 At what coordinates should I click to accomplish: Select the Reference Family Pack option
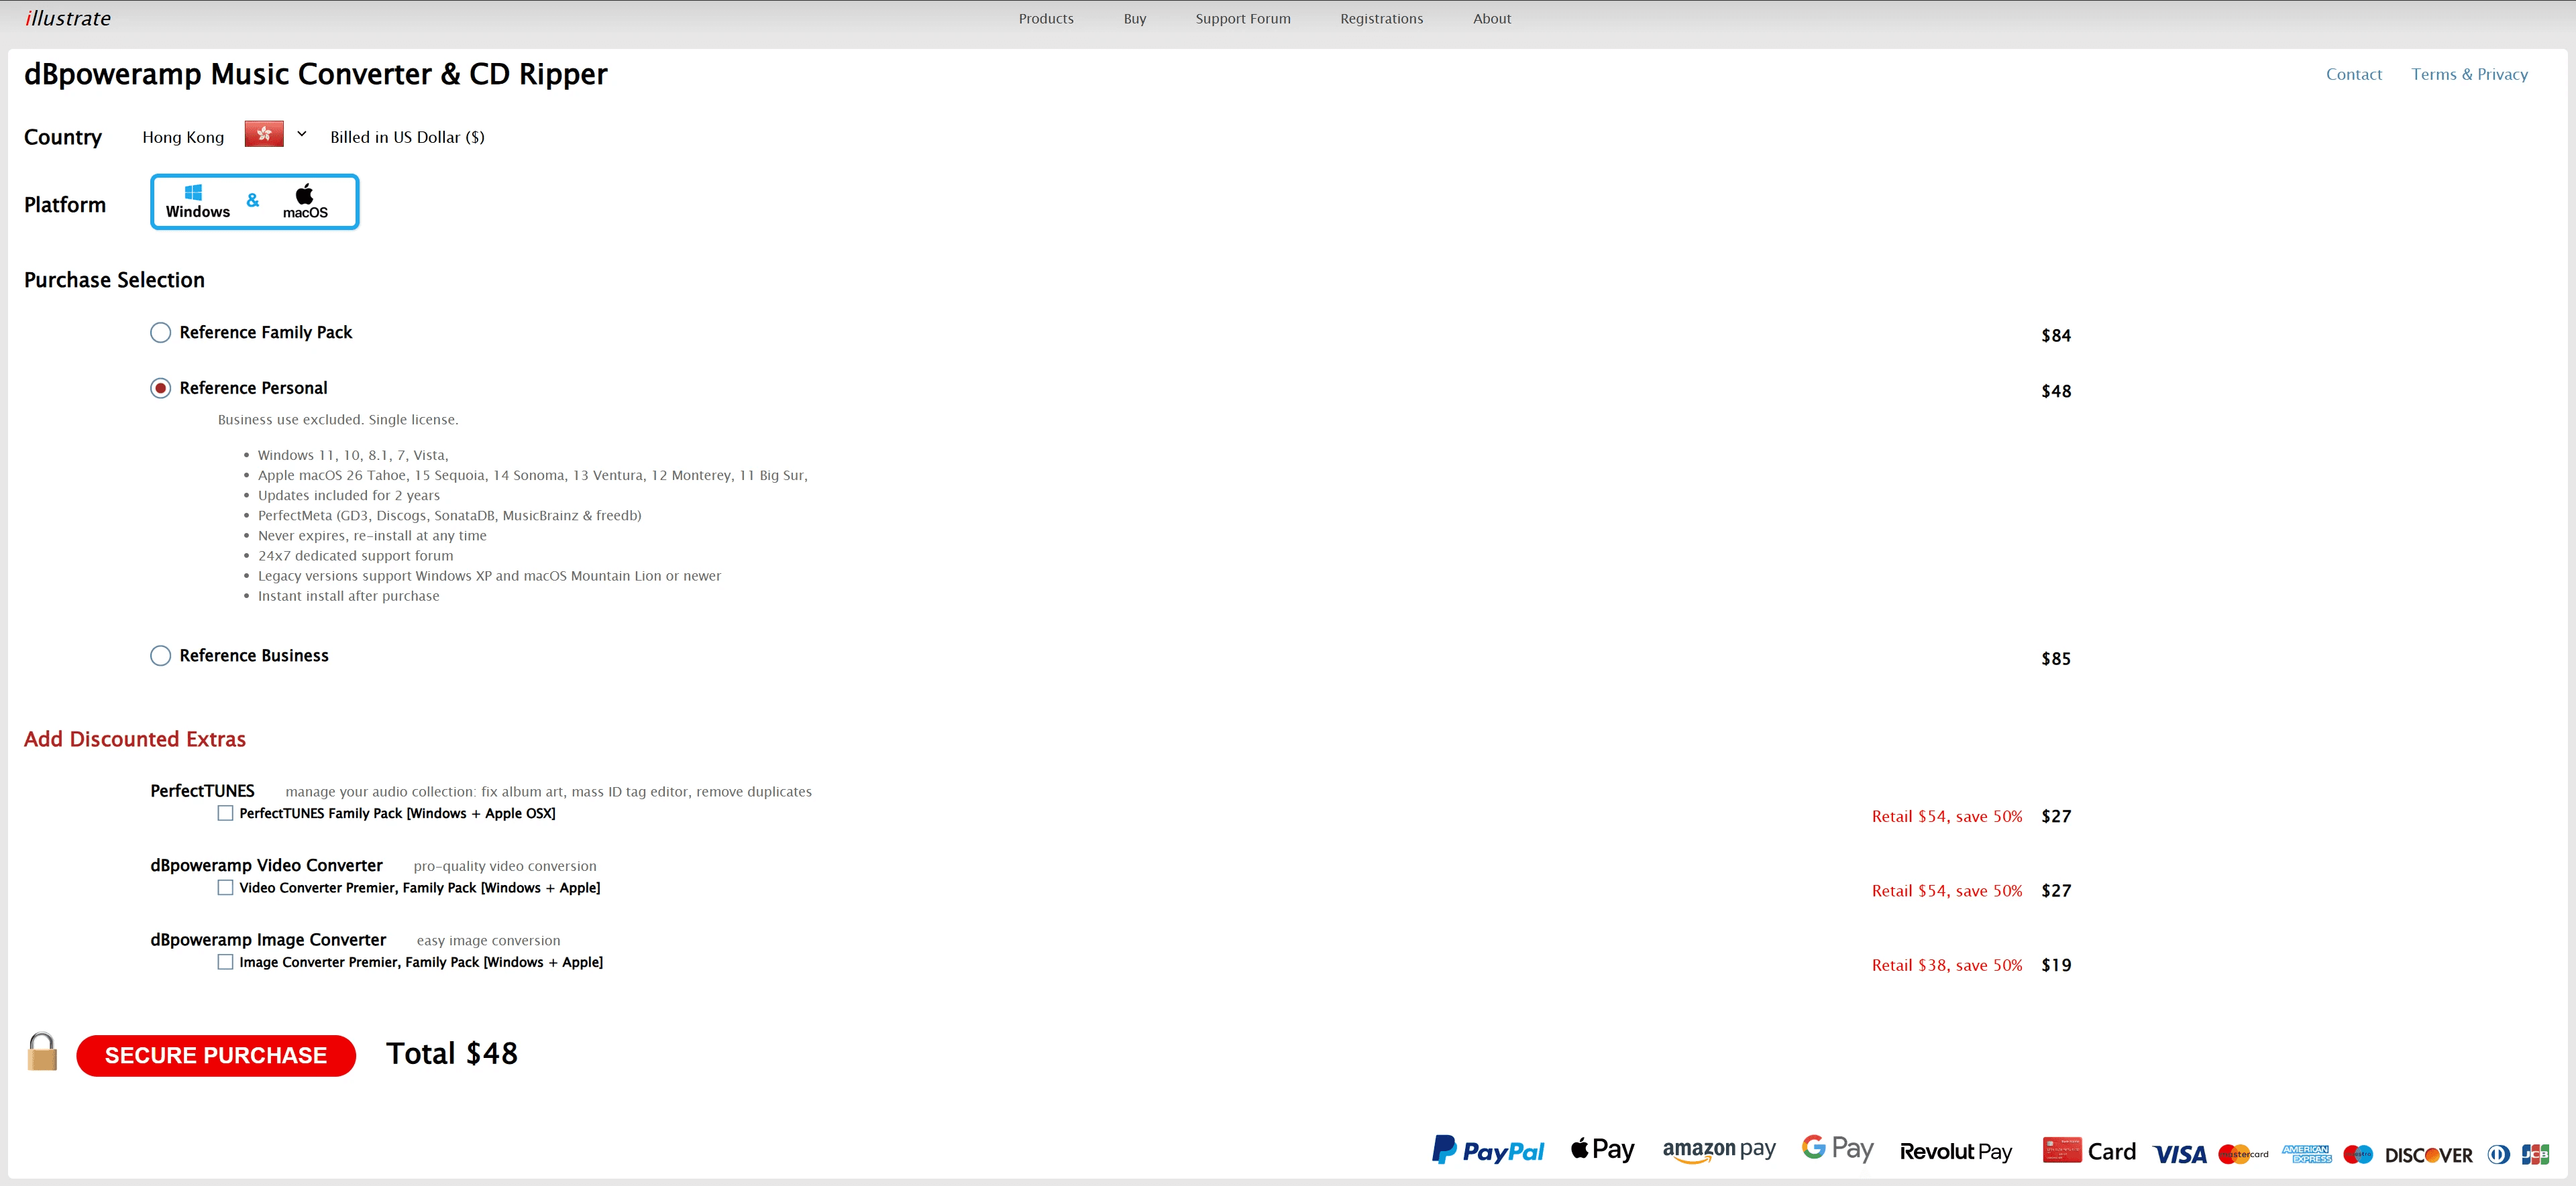pos(160,333)
